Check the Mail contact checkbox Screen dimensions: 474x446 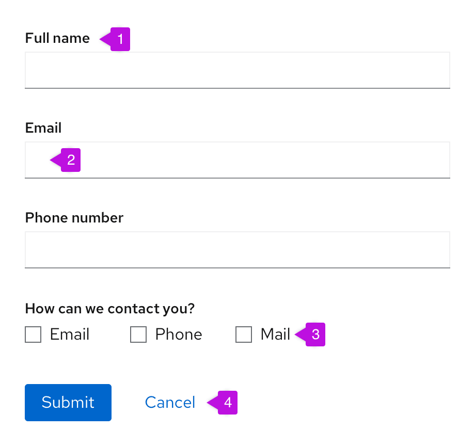[x=244, y=334]
